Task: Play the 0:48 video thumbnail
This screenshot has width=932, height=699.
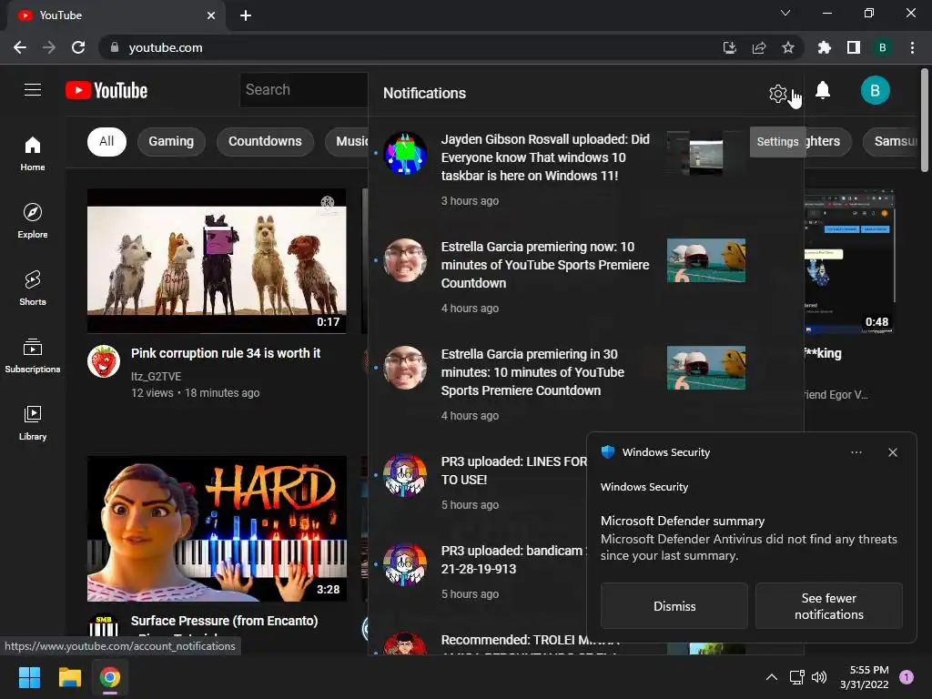Action: (x=849, y=262)
